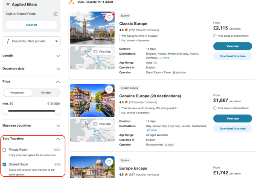Click info icon beside Genuine Europe price note
The width and height of the screenshot is (256, 178).
[x=215, y=108]
